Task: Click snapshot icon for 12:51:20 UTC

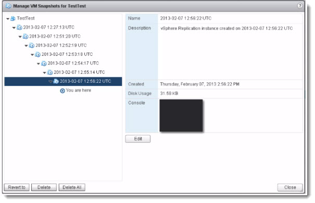Action: tap(26, 36)
